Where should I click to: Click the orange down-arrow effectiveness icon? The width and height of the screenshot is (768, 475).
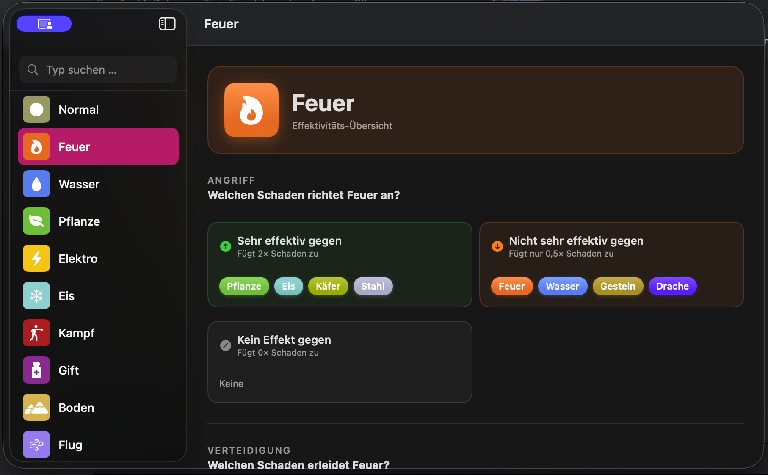pyautogui.click(x=497, y=246)
